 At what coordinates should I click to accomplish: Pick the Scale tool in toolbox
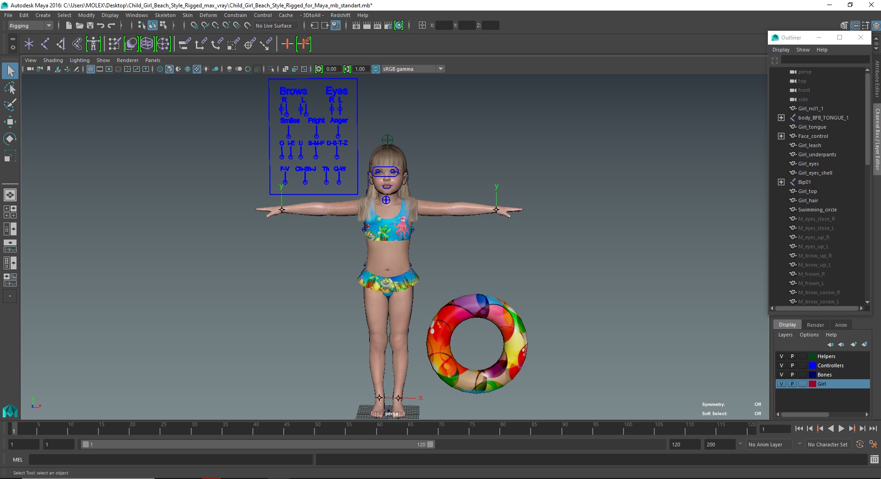coord(10,156)
